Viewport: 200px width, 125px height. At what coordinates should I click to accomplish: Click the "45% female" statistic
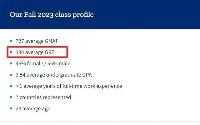tap(28, 64)
